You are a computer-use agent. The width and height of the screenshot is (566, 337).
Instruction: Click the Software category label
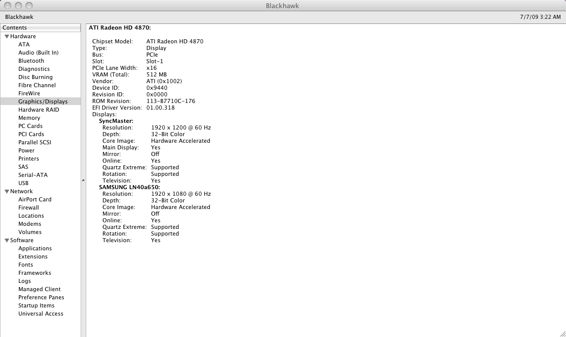pos(21,241)
